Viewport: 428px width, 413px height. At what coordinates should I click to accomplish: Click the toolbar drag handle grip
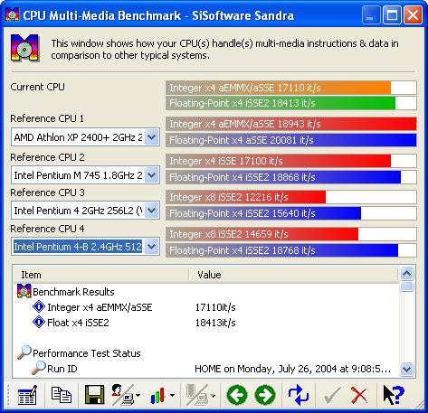[x=8, y=395]
